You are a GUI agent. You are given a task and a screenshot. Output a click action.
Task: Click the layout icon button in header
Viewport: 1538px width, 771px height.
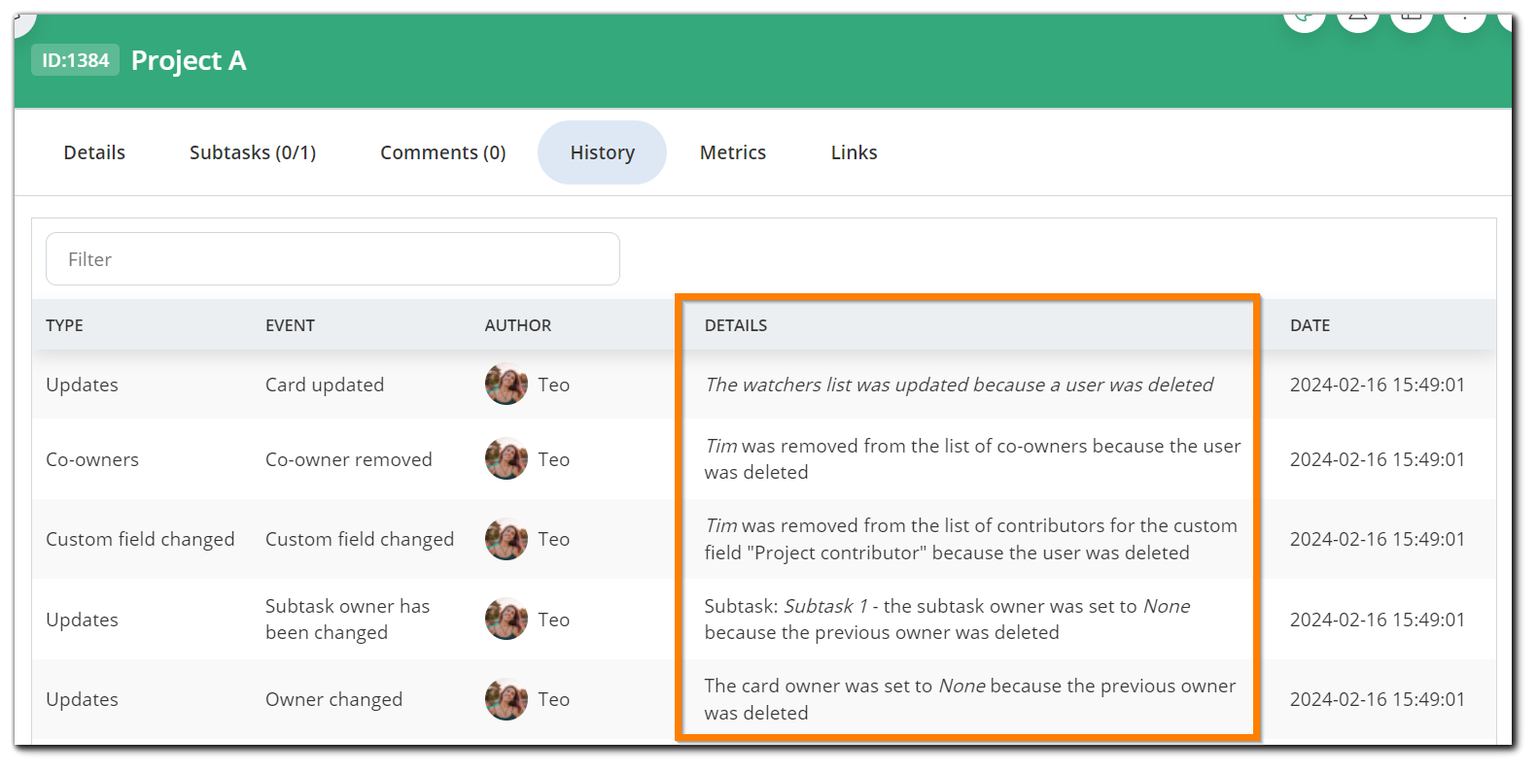(1412, 19)
